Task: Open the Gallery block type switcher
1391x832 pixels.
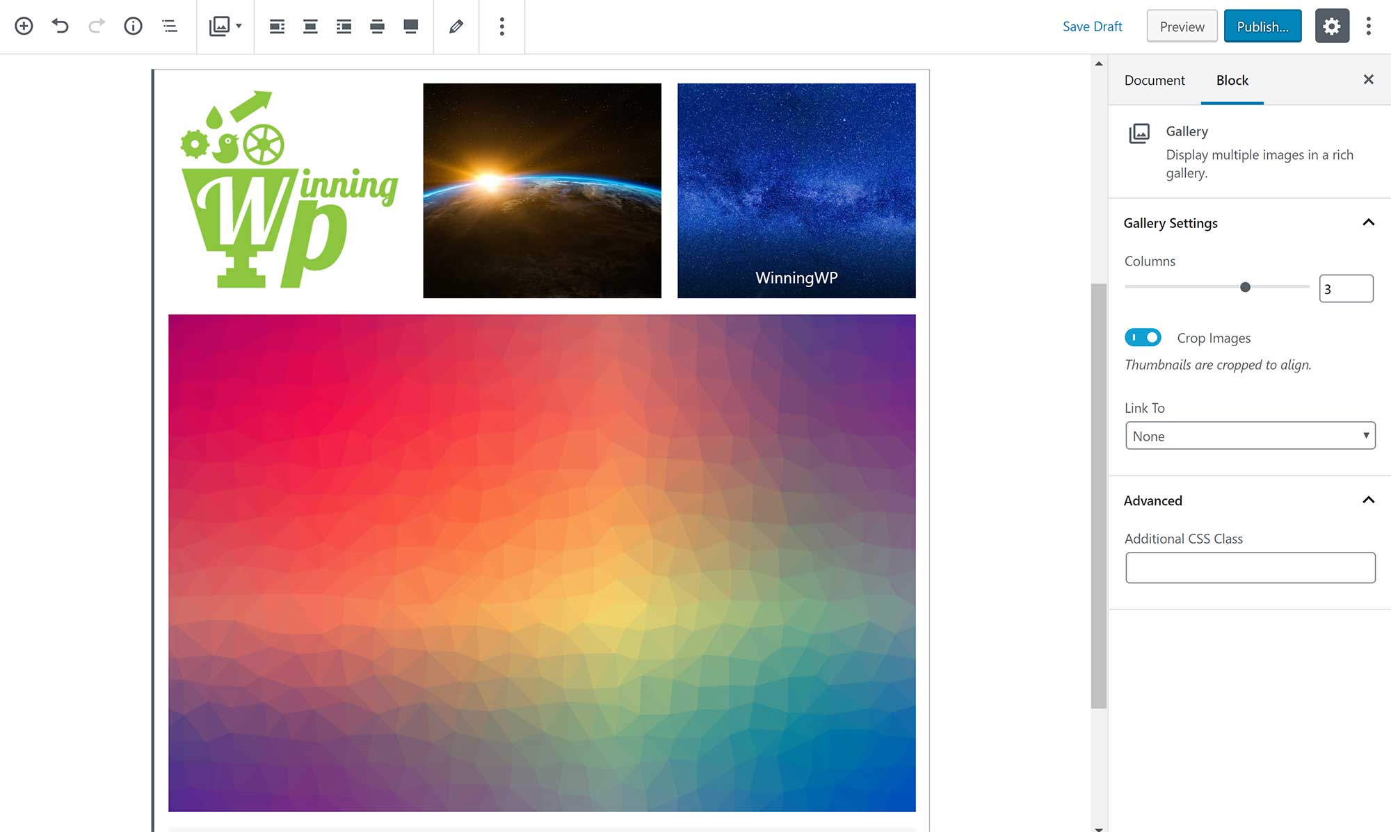Action: click(225, 26)
